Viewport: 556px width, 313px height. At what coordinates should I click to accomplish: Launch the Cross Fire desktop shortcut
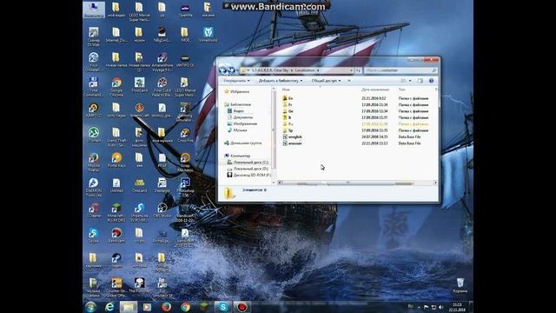[185, 135]
